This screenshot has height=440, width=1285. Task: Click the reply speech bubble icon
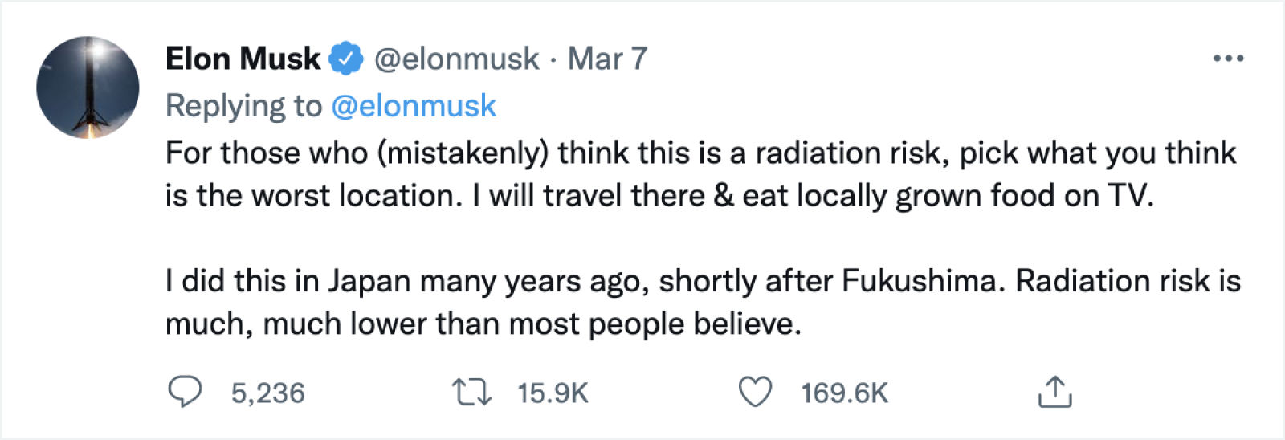(185, 392)
